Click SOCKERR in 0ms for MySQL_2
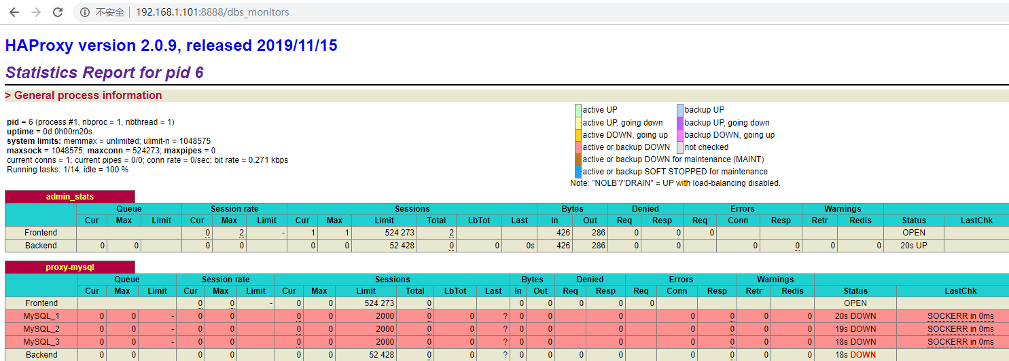Image resolution: width=1009 pixels, height=361 pixels. [x=961, y=329]
